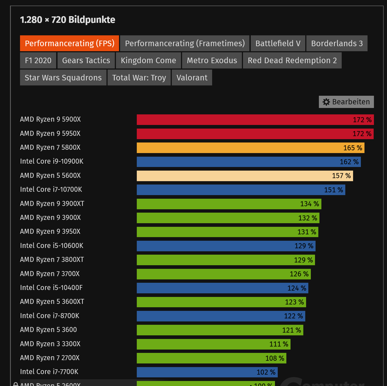Click the orange 165 % bar
The width and height of the screenshot is (387, 386).
coord(250,148)
